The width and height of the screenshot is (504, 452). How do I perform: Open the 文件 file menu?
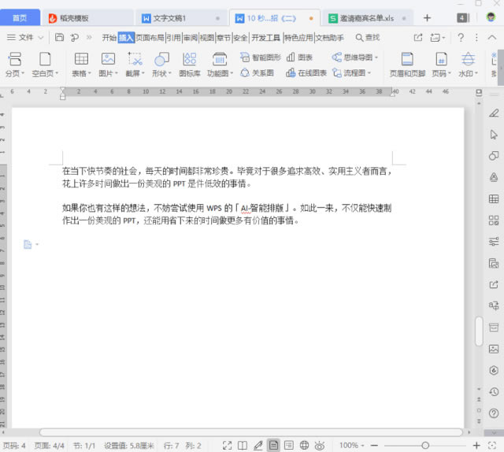point(25,38)
